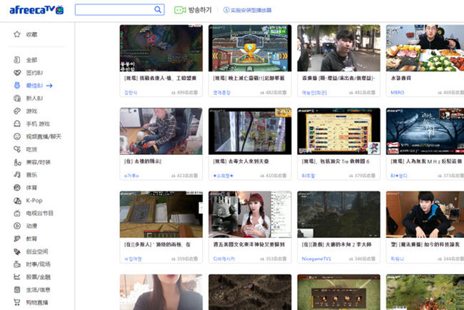The height and width of the screenshot is (310, 464).
Task: Click the 346 viewer count text
Action: [362, 259]
